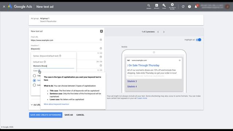Click www.example.com in the ad preview
Viewport: 233px width, 131px height.
point(139,60)
